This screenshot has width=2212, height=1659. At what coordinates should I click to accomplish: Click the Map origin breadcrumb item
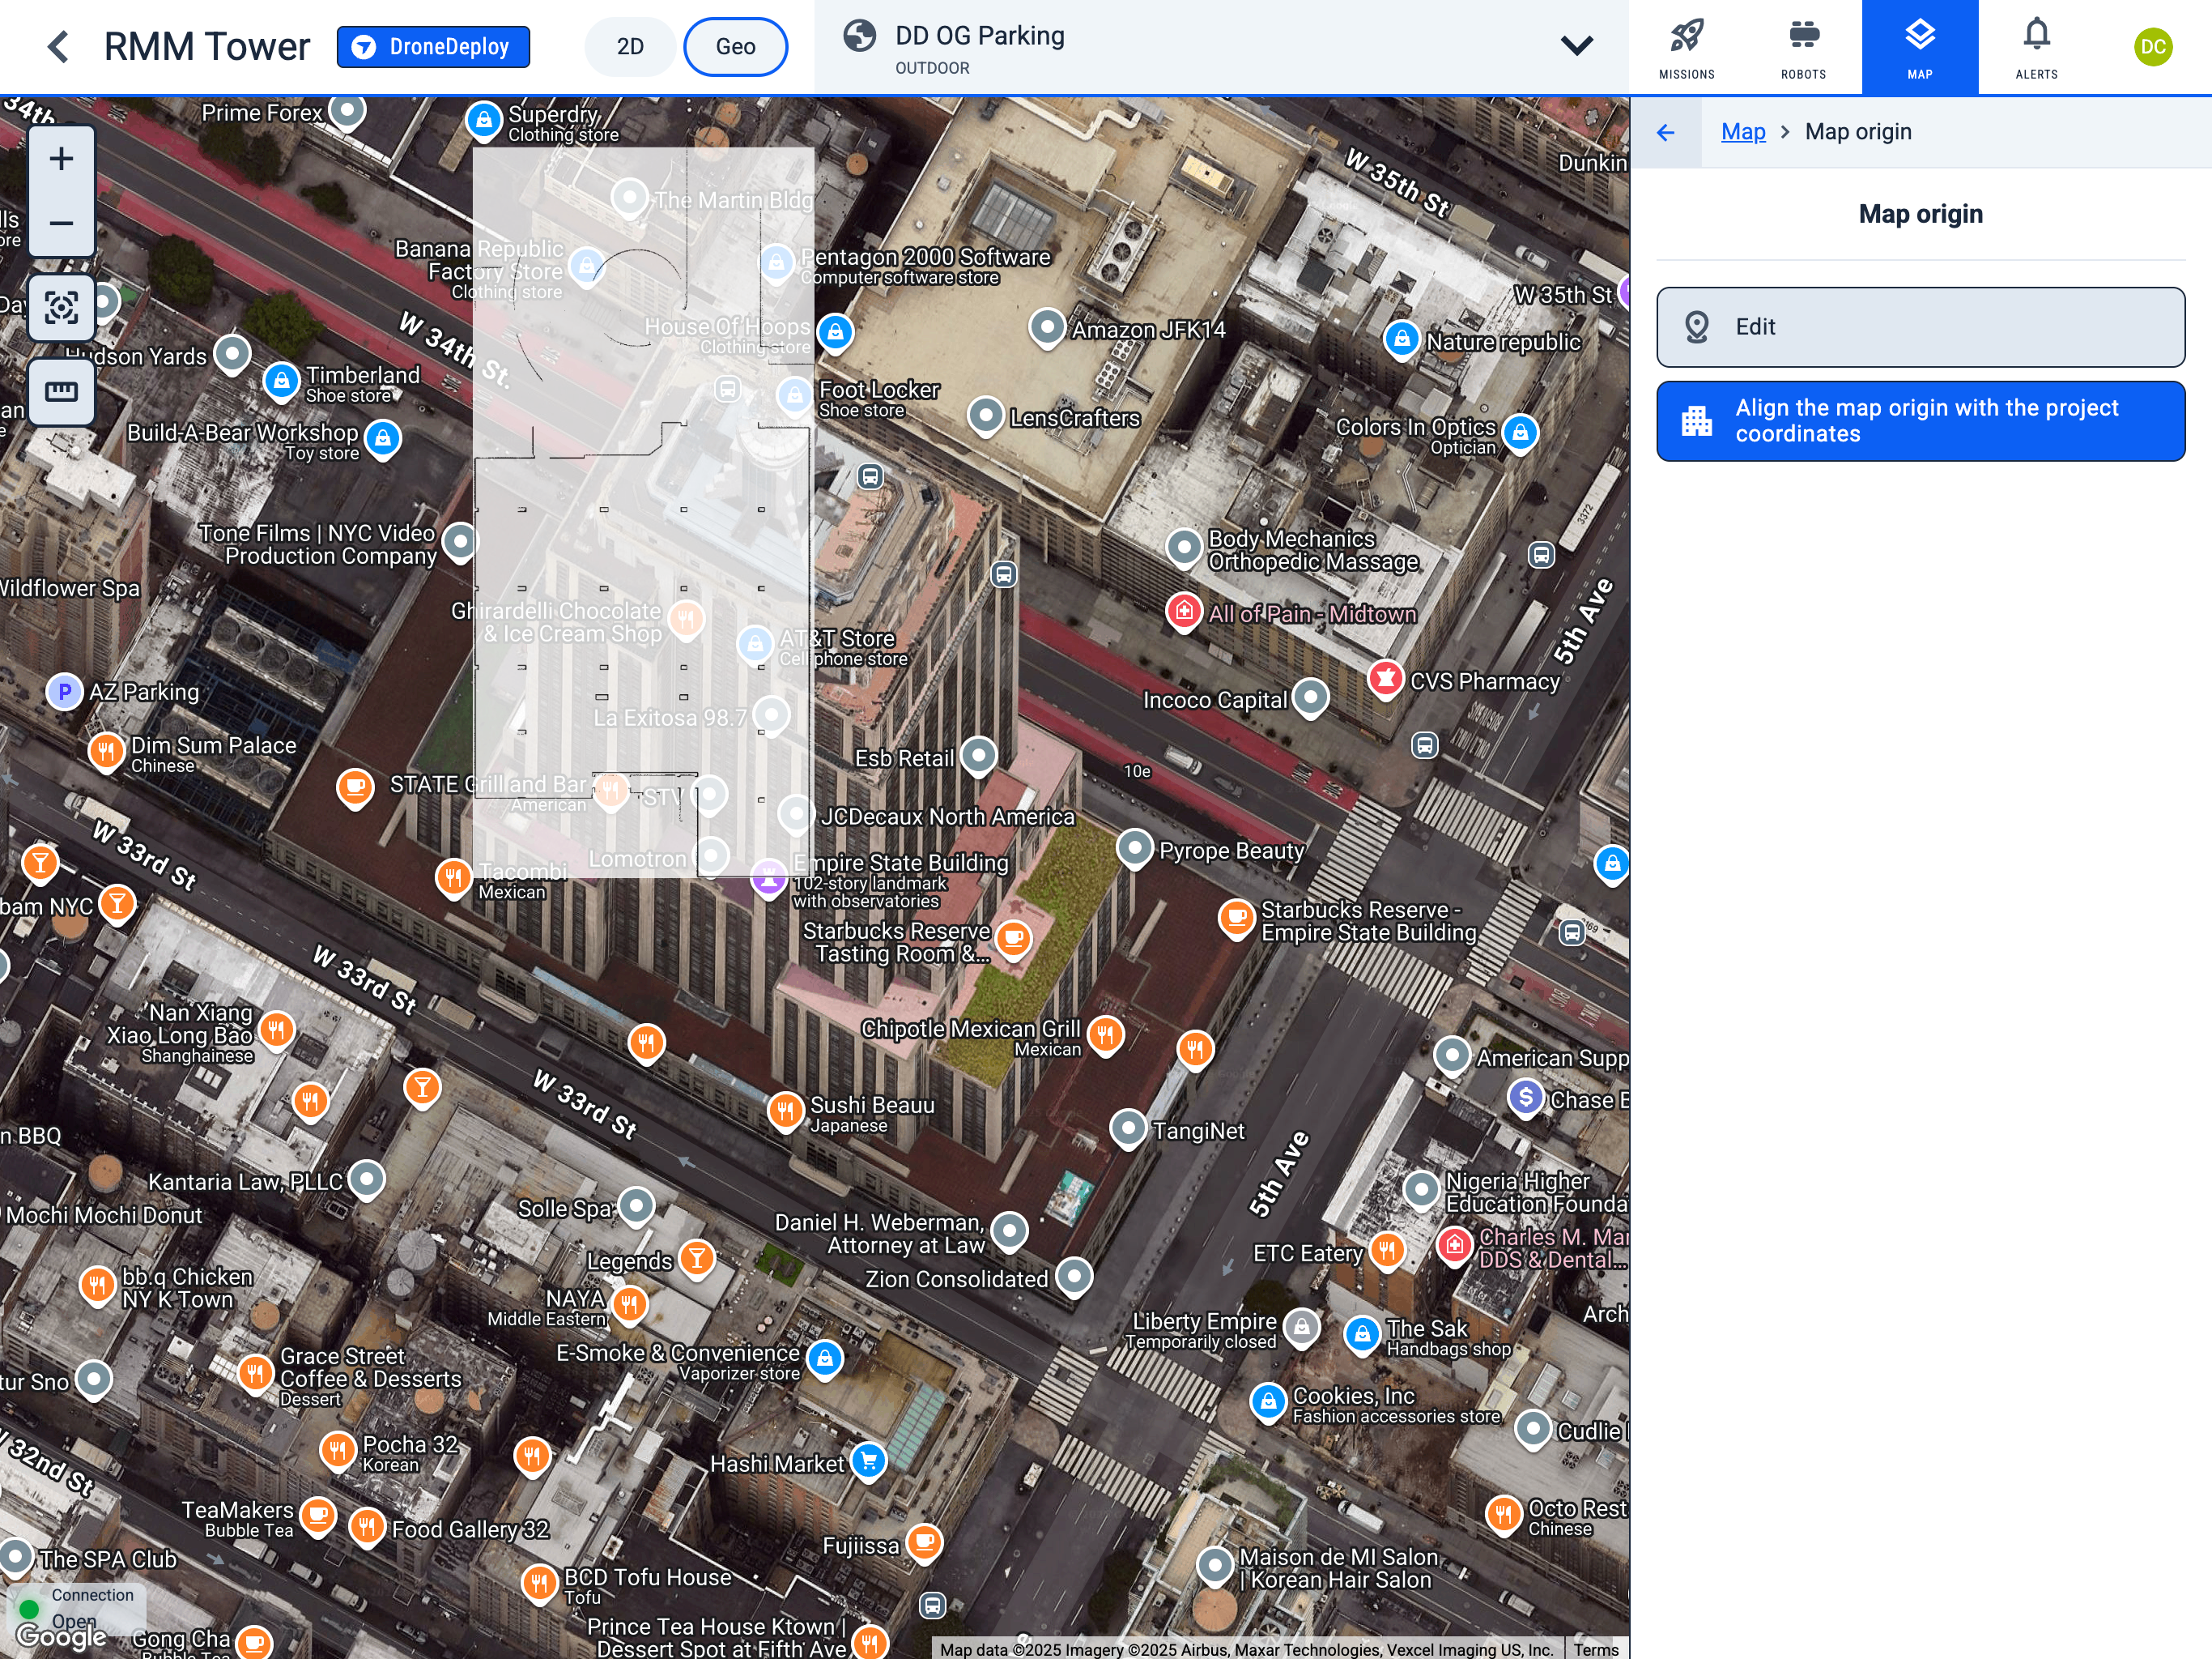pos(1857,131)
